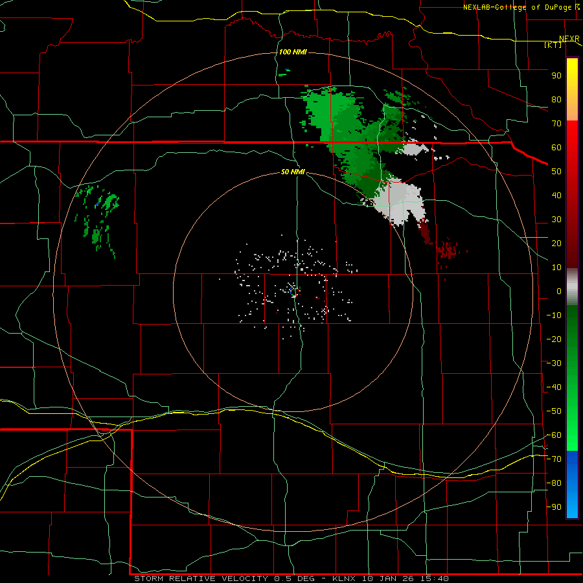Click the -90 value on velocity scale
This screenshot has height=583, width=583.
coord(554,507)
